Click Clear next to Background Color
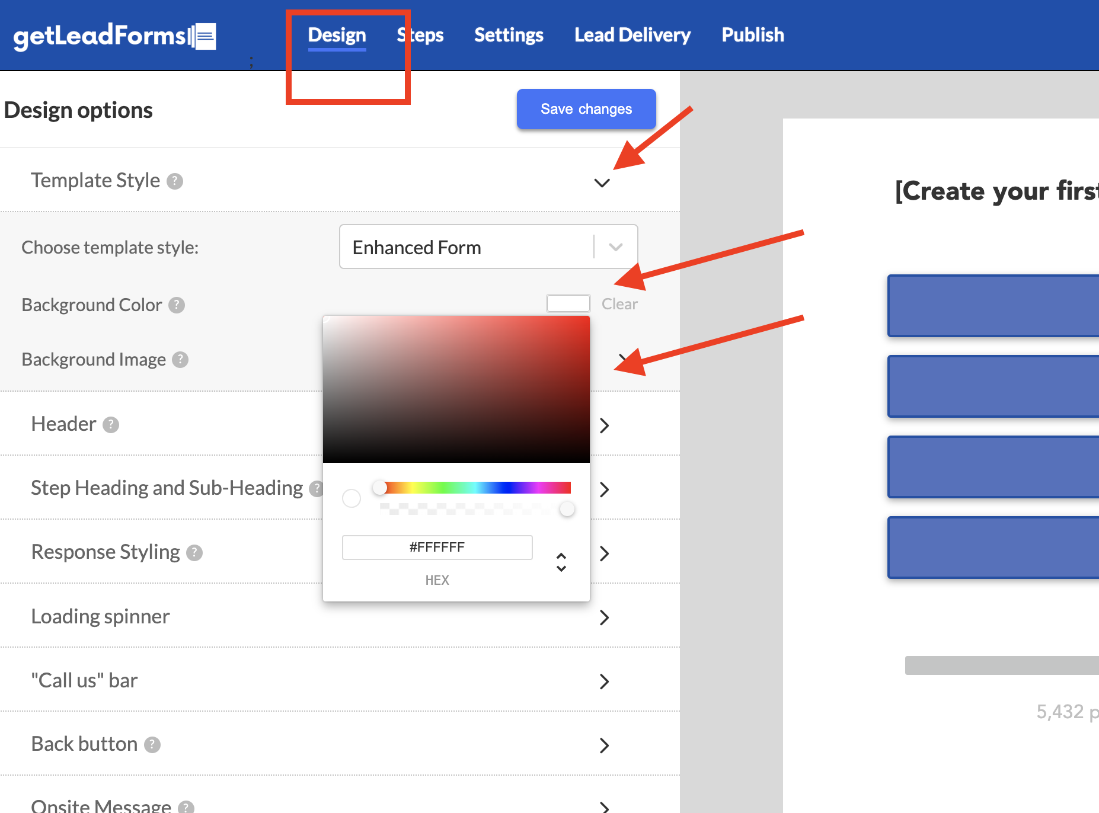Image resolution: width=1099 pixels, height=813 pixels. (x=619, y=303)
